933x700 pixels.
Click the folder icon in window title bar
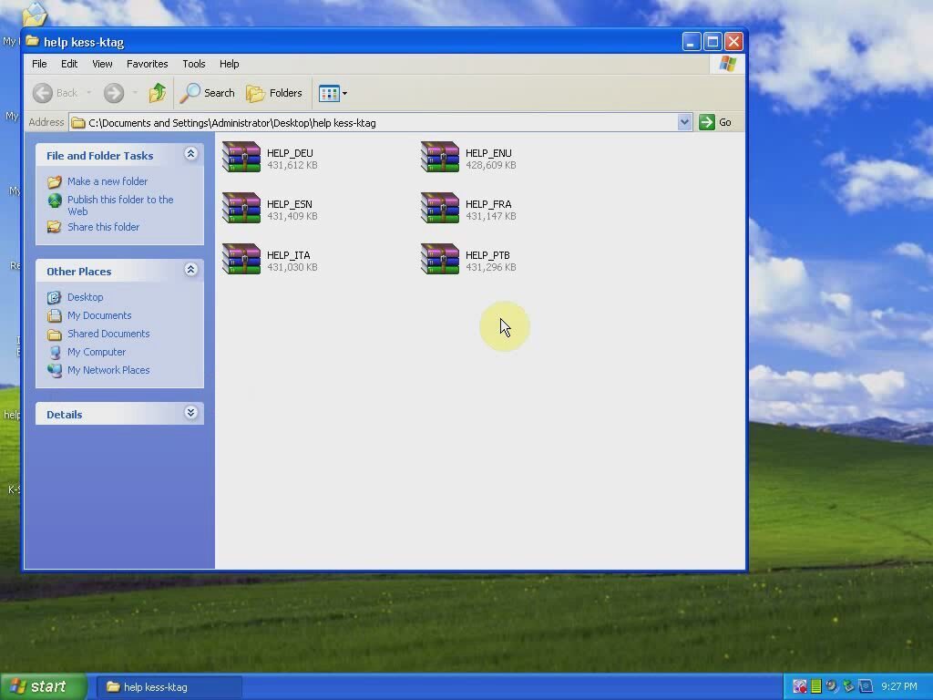pos(33,41)
